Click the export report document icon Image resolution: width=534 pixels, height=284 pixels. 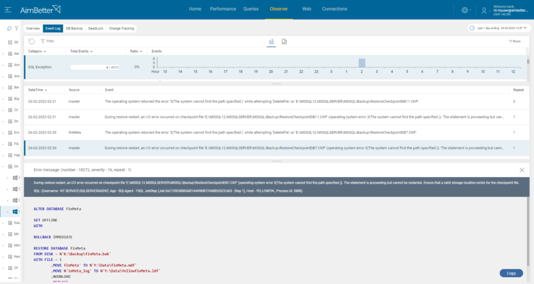tap(284, 42)
